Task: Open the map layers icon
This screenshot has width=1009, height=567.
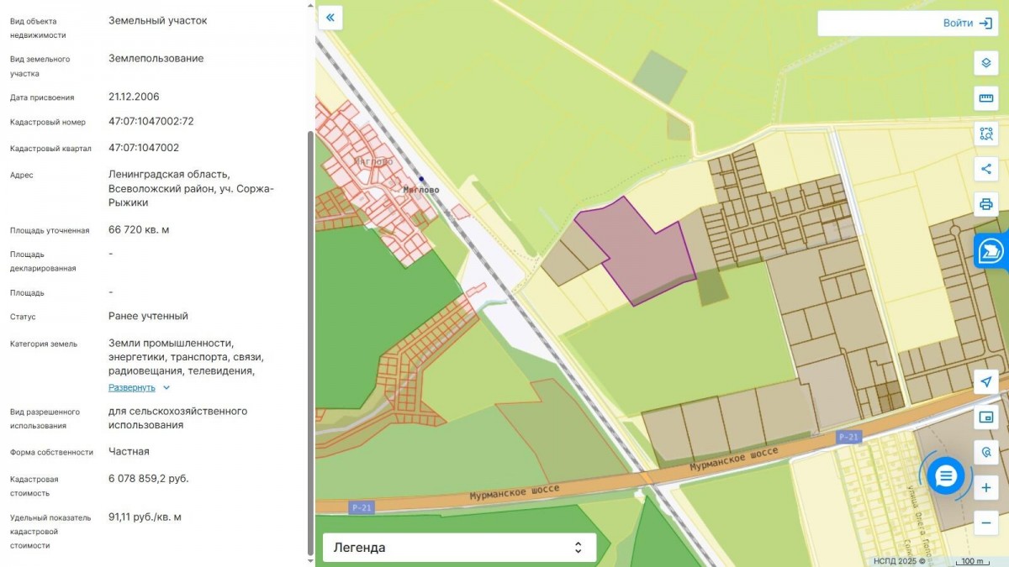Action: (986, 63)
